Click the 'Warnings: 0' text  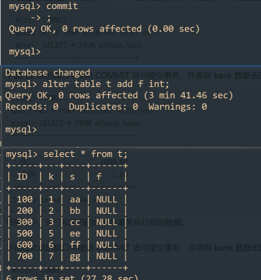coord(178,107)
